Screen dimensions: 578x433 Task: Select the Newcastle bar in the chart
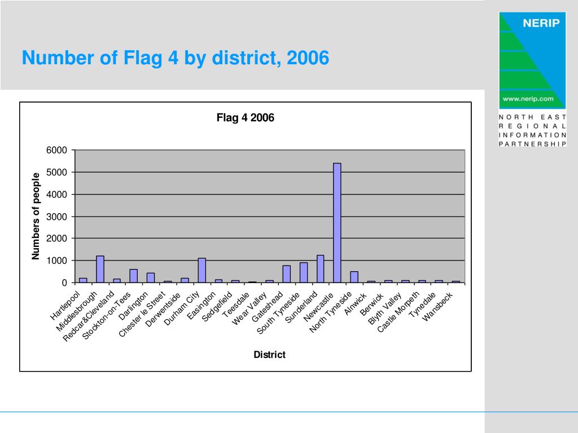(337, 223)
